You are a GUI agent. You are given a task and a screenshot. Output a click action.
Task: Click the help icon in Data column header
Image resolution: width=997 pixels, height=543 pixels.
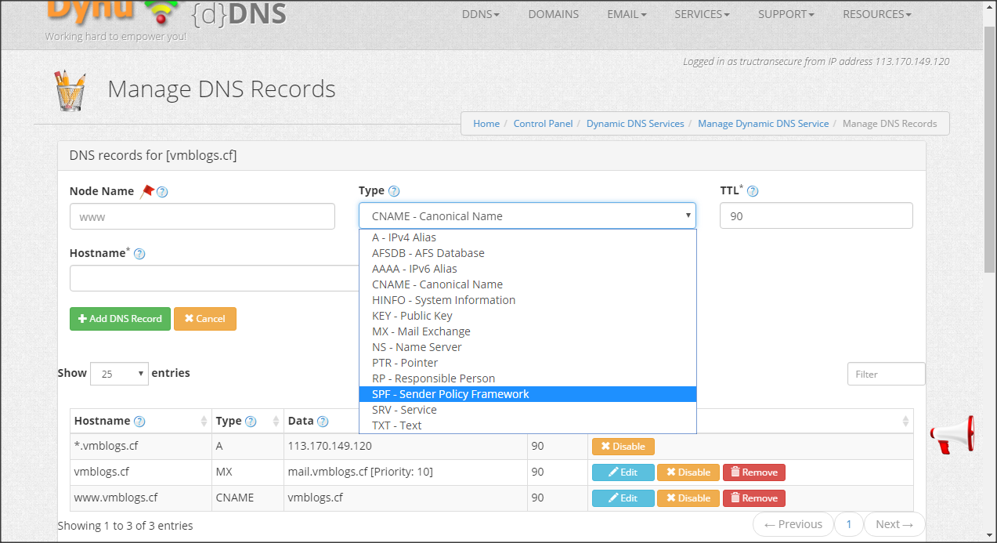click(x=323, y=422)
